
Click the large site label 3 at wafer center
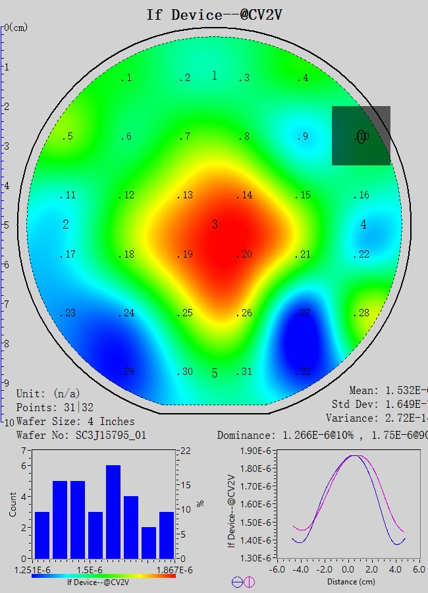click(x=215, y=225)
